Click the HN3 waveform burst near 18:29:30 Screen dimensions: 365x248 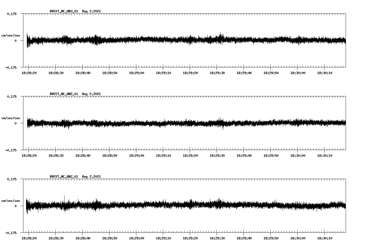(x=221, y=38)
